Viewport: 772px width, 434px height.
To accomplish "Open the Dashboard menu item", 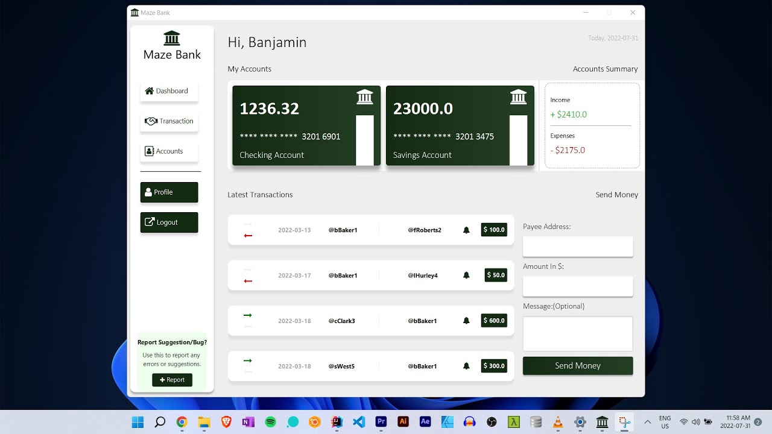I will 169,91.
